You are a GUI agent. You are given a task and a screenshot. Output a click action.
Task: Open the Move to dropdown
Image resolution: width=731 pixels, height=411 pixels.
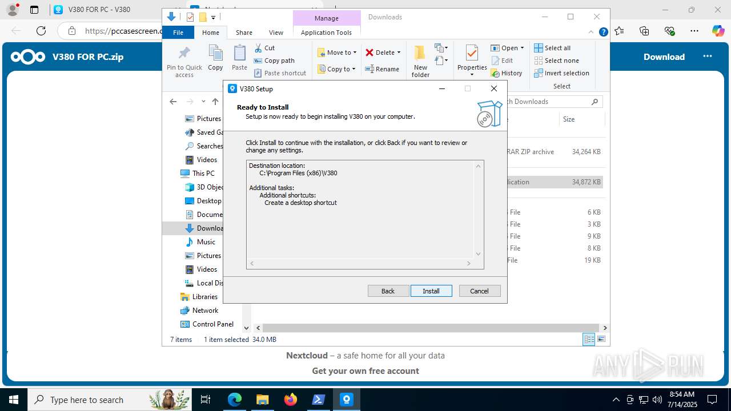[x=337, y=53]
